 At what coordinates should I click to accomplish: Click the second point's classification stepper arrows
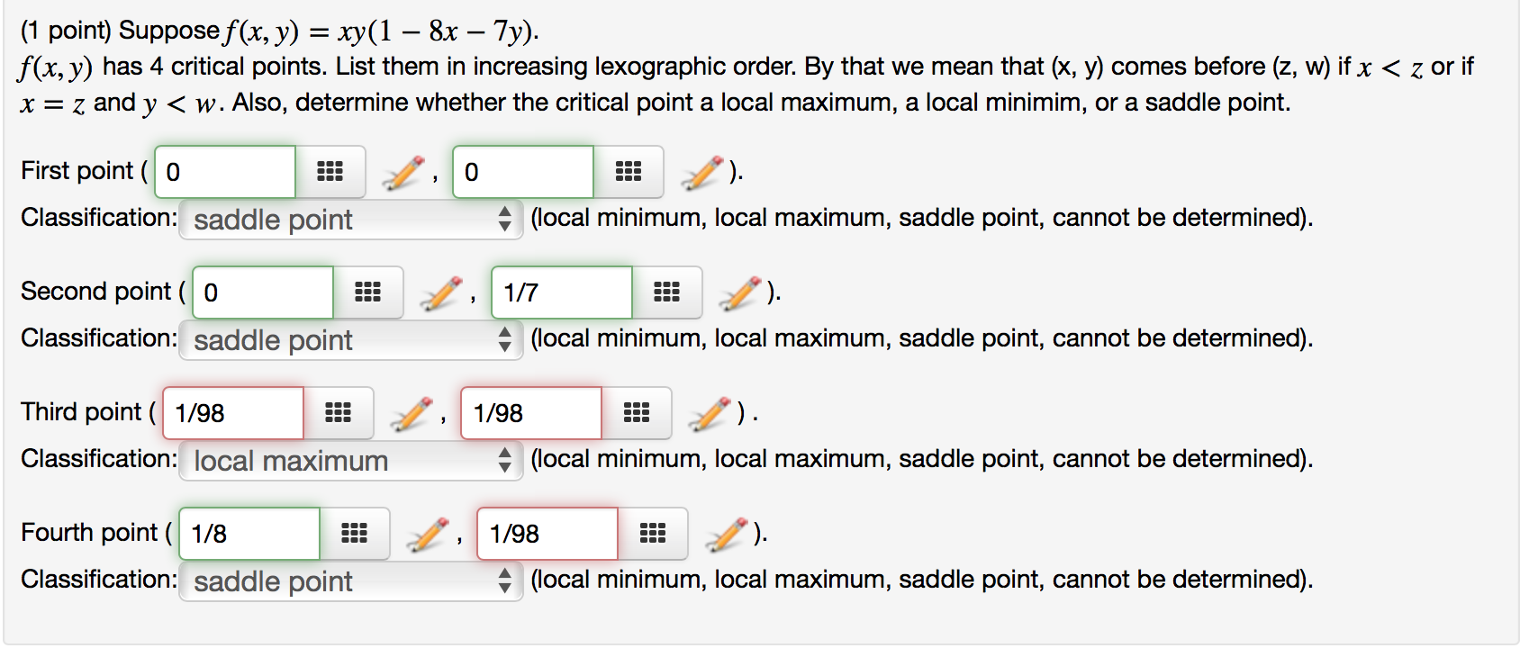click(504, 339)
